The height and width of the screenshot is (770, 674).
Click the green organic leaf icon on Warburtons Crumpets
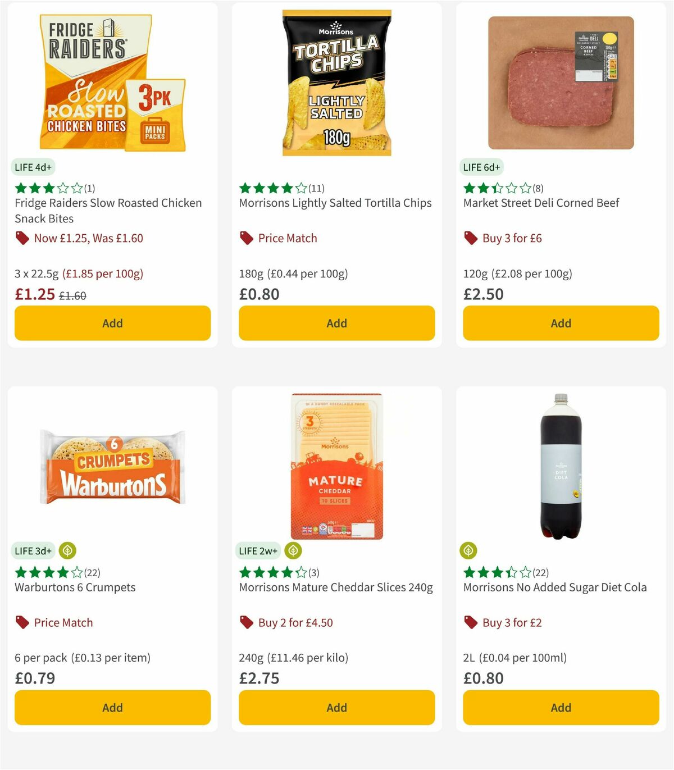(x=67, y=551)
